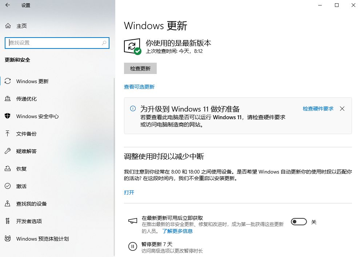This screenshot has height=257, width=360.
Task: Close the Settings window
Action: 353,5
